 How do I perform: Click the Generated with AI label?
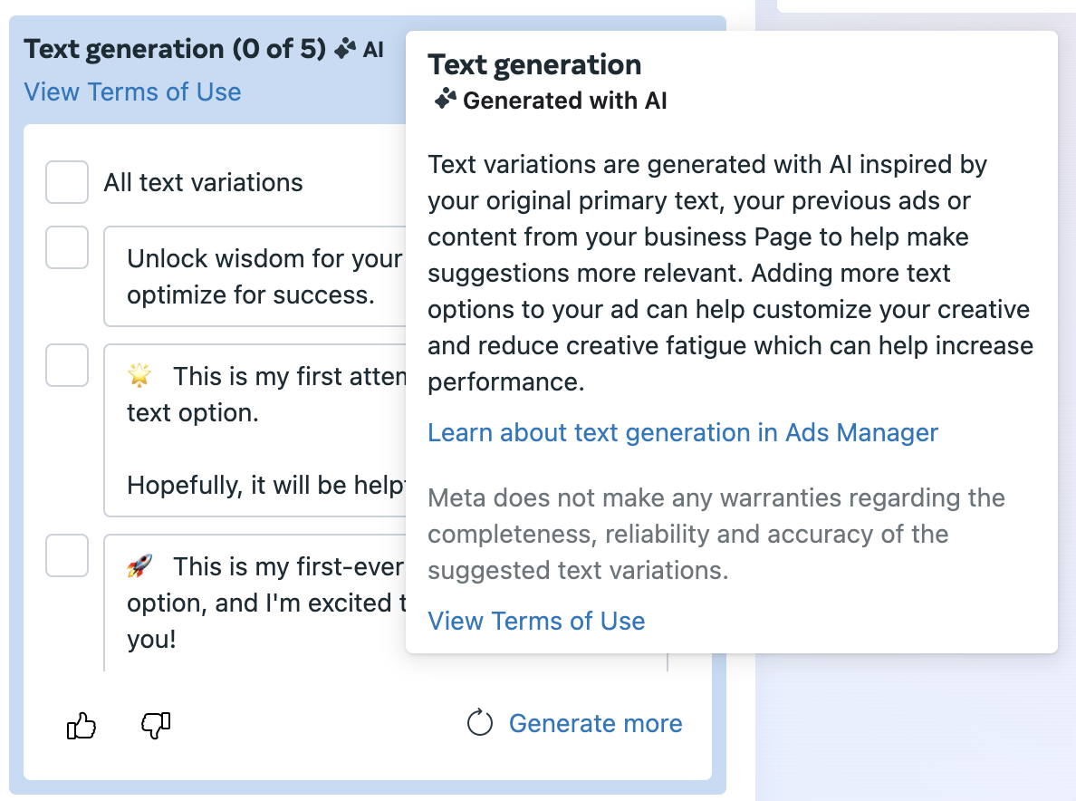[565, 101]
